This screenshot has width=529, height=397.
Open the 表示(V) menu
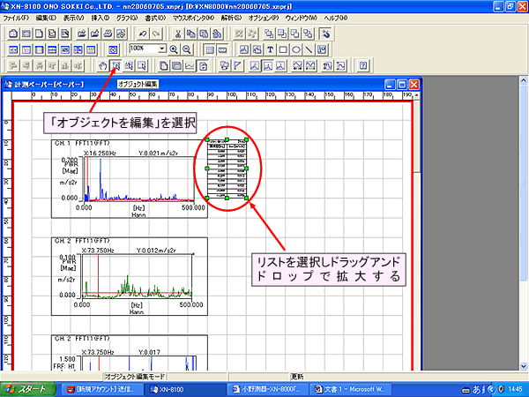(x=73, y=18)
